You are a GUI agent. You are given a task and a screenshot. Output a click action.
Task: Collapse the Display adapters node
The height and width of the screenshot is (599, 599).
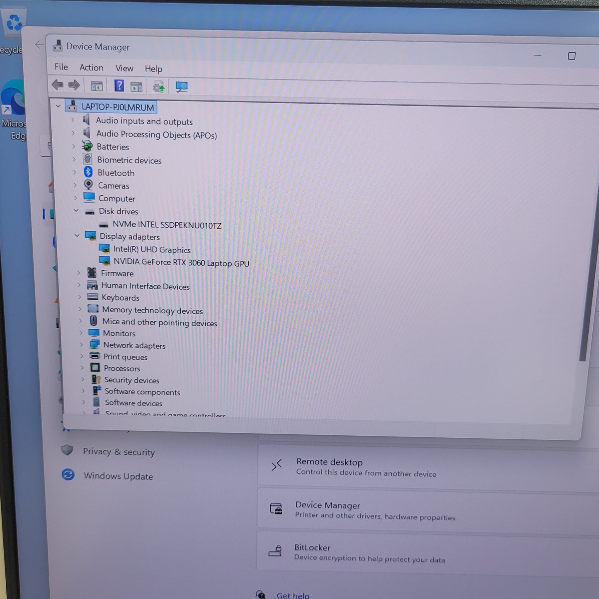[x=77, y=235]
